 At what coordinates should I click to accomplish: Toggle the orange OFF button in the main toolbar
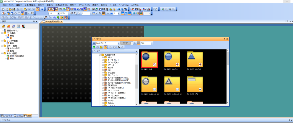[103, 13]
